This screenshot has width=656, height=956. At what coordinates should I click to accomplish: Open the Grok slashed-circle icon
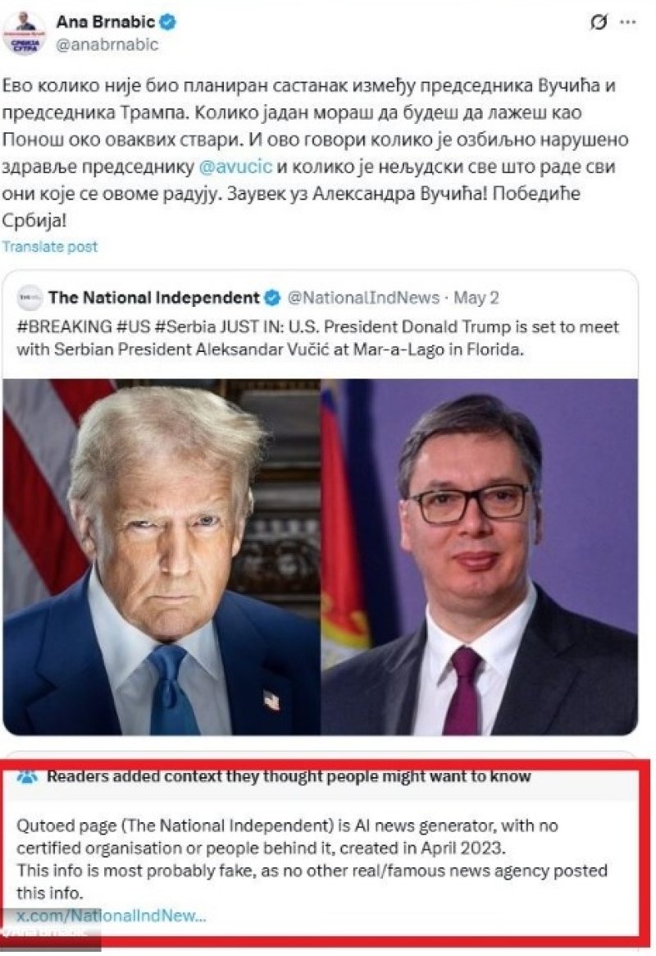pyautogui.click(x=598, y=22)
